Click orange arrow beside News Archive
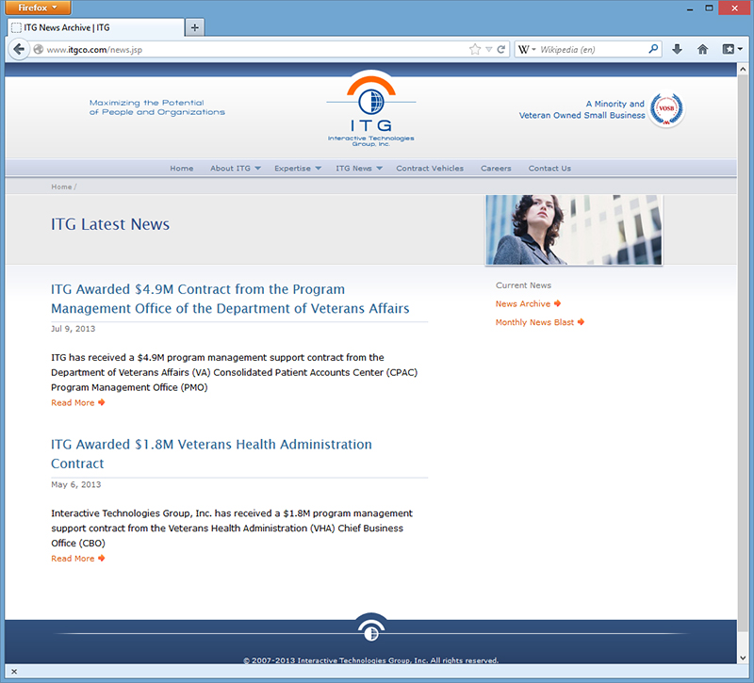Screen dimensions: 754x683 [x=557, y=303]
